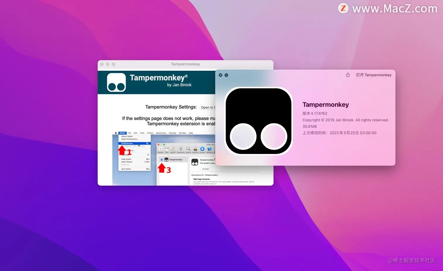The height and width of the screenshot is (271, 443).
Task: Click the 'by Jan Biniok' header text
Action: (x=179, y=85)
